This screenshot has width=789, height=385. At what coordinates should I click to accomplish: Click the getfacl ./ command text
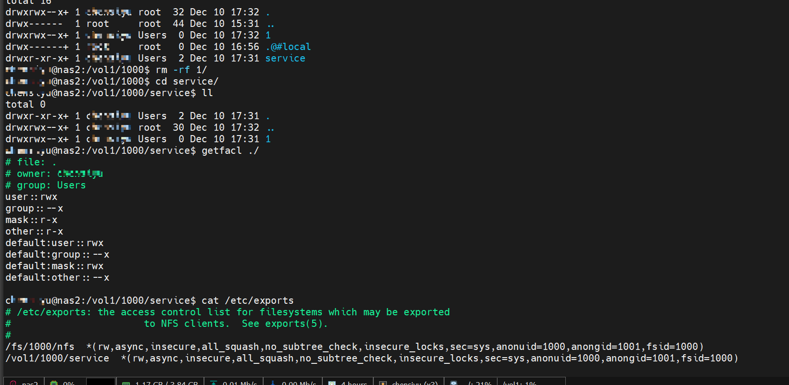[230, 150]
